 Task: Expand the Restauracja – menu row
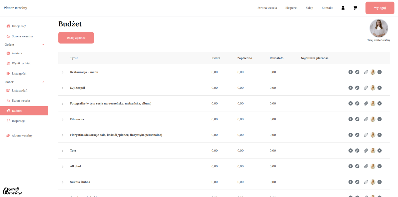click(62, 72)
